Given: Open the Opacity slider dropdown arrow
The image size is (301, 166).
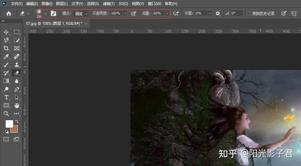Looking at the screenshot, I should [125, 14].
